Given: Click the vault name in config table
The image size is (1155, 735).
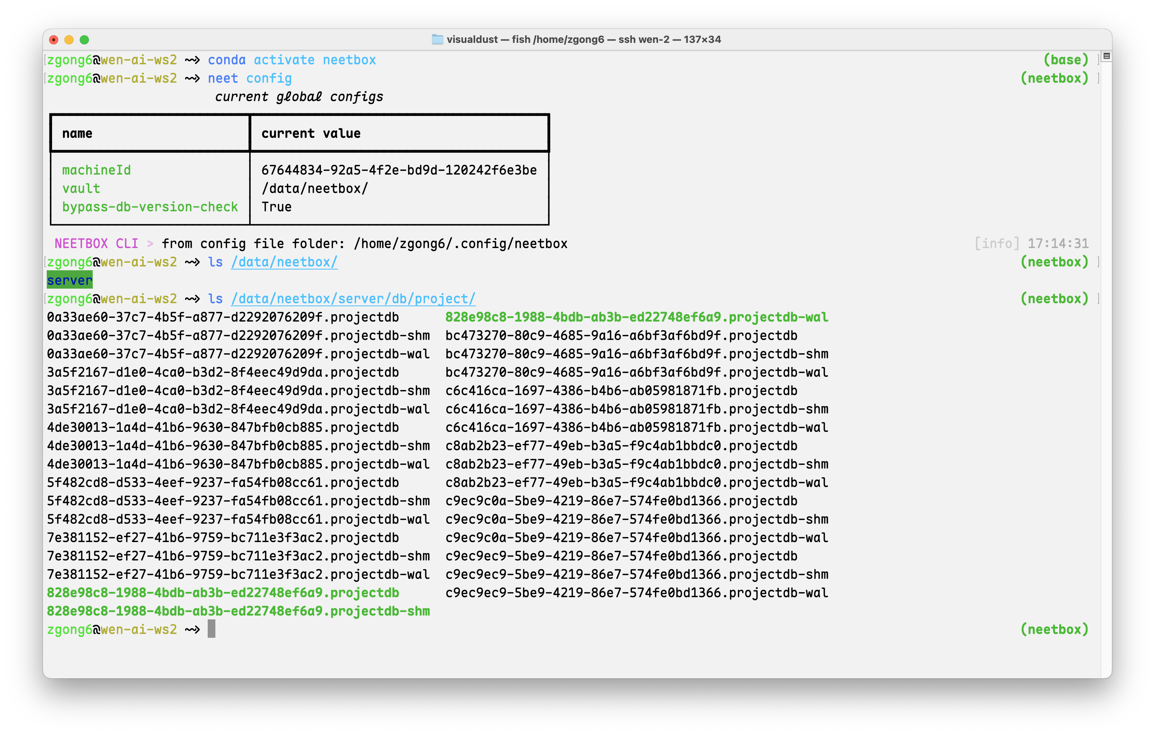Looking at the screenshot, I should click(81, 188).
